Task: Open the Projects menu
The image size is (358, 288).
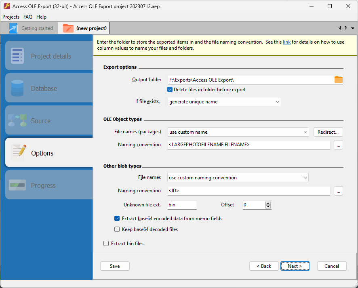Action: point(11,17)
